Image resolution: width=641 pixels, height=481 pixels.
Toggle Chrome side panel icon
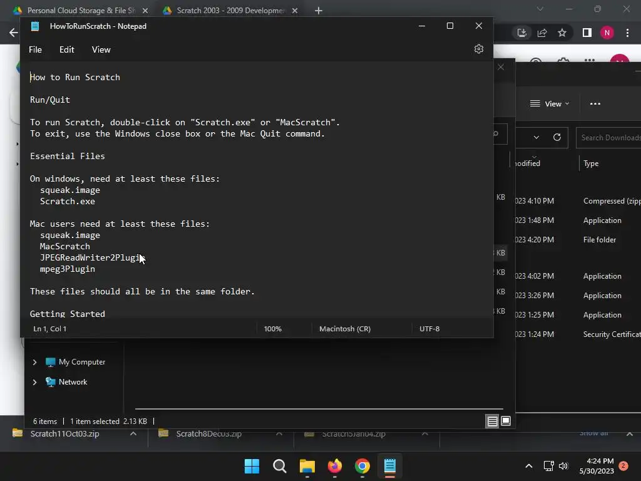[x=587, y=33]
